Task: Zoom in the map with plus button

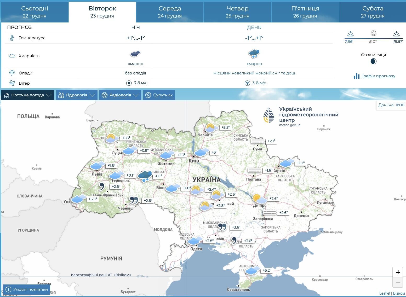Action: (398, 272)
